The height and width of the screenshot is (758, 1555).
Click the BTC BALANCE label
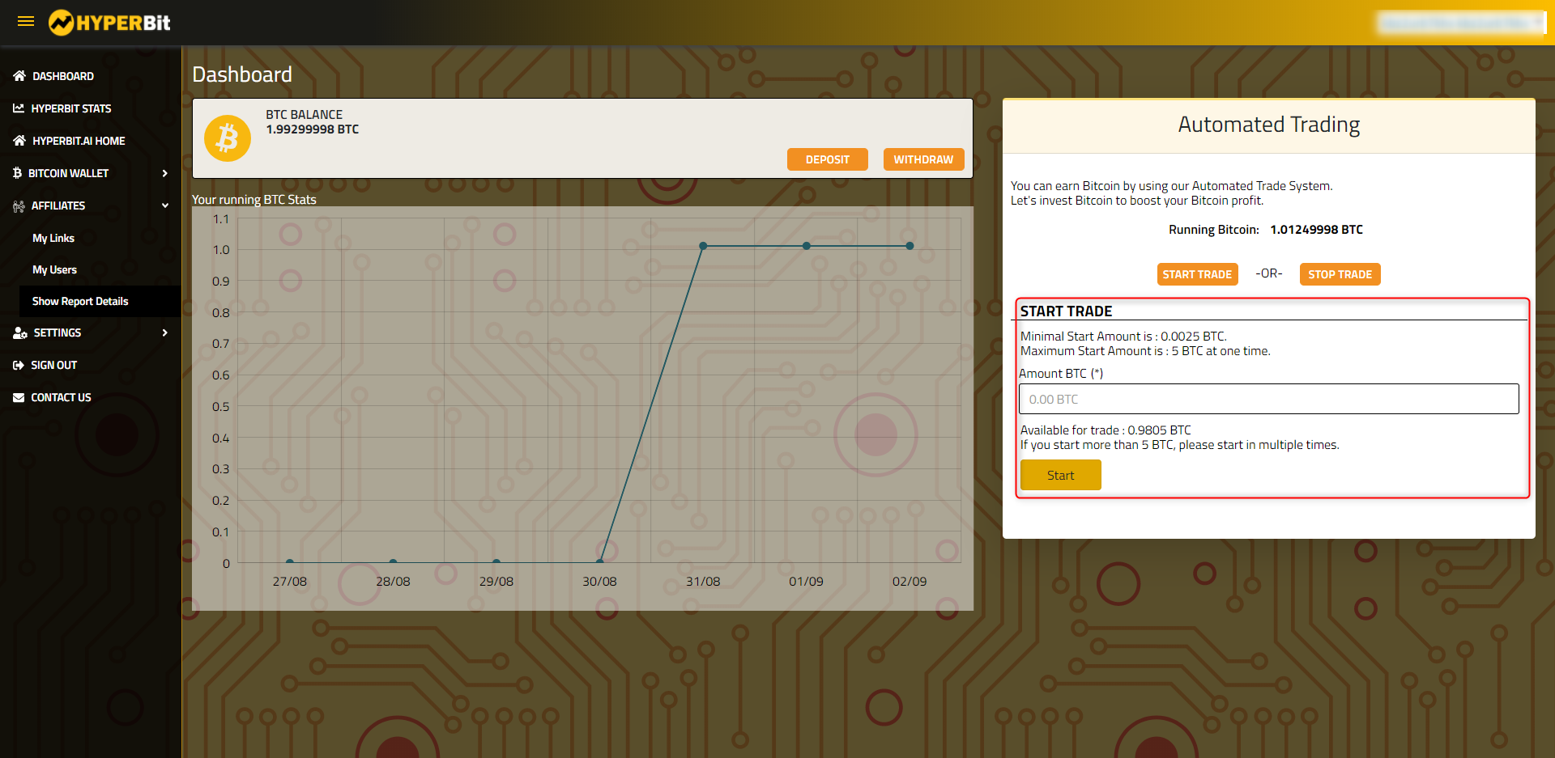(x=305, y=115)
